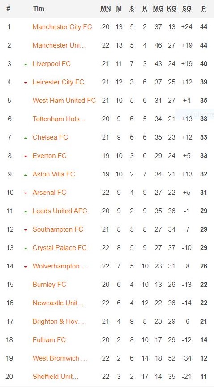Open the Tottenham Hotspur team link
The width and height of the screenshot is (214, 387).
[59, 119]
